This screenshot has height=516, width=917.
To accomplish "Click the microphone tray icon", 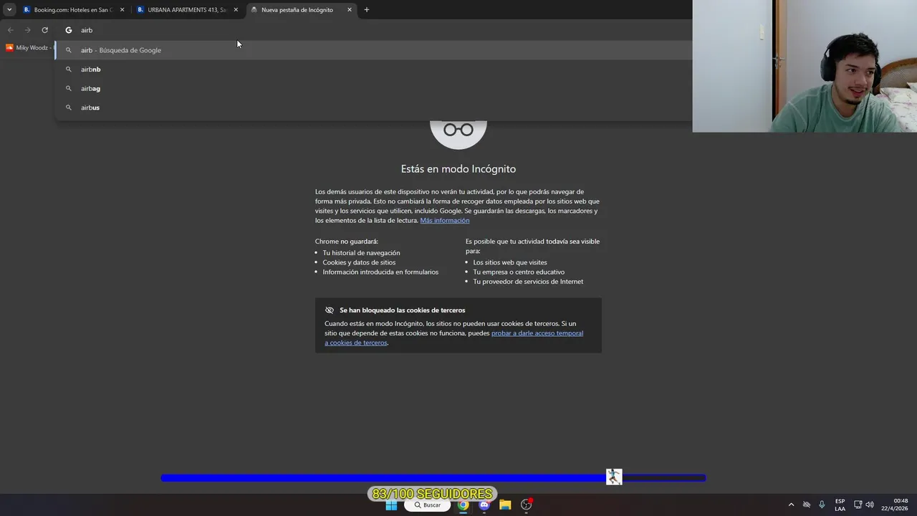I will tap(822, 505).
